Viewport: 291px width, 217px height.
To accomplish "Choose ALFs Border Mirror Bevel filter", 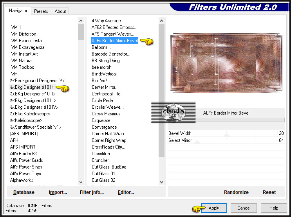I will click(114, 41).
